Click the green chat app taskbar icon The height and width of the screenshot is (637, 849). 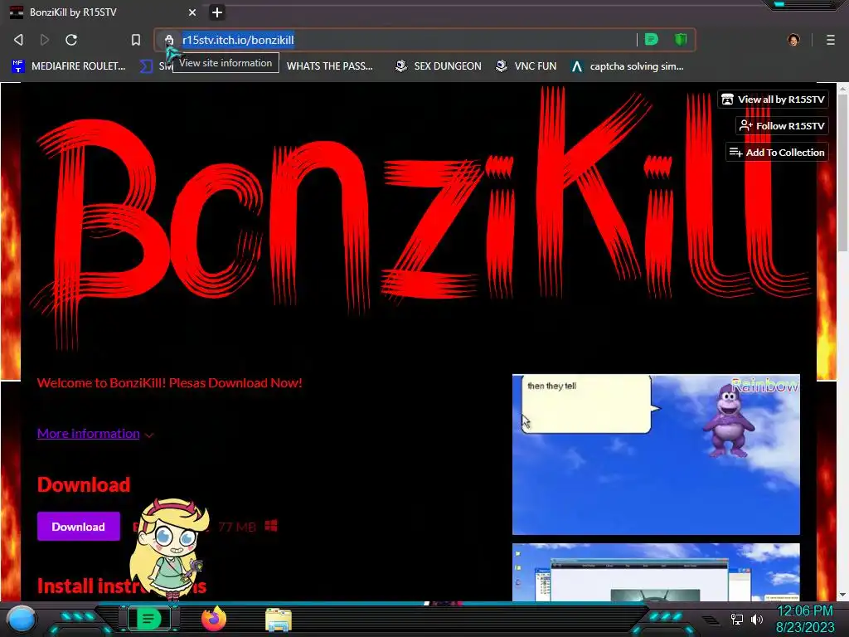tap(149, 619)
